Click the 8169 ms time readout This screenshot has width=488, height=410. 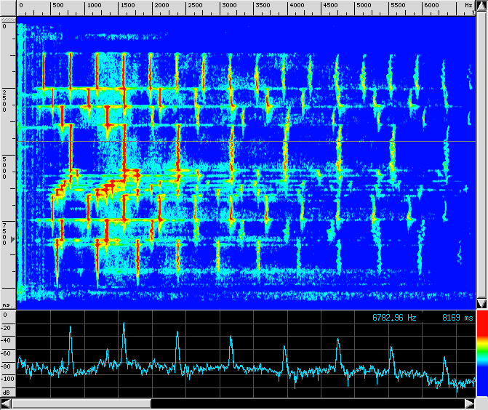click(x=457, y=318)
